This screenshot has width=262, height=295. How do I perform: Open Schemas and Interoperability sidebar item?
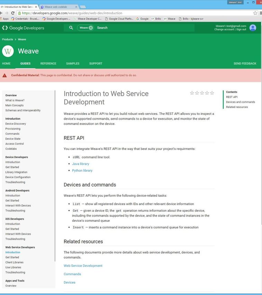click(x=23, y=110)
